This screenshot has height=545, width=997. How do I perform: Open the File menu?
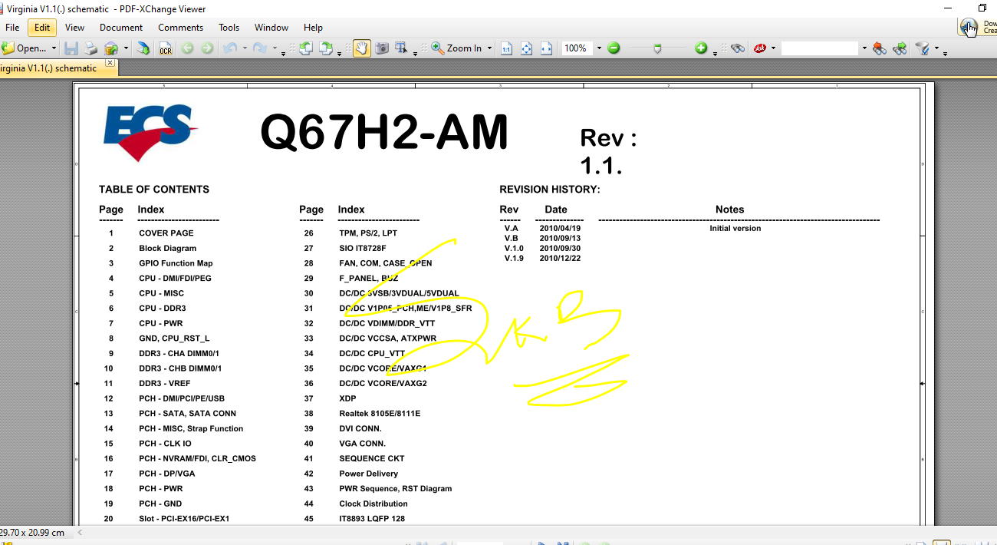tap(12, 28)
